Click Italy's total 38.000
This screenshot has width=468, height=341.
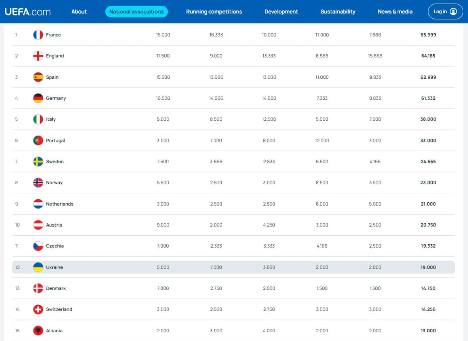[x=428, y=119]
